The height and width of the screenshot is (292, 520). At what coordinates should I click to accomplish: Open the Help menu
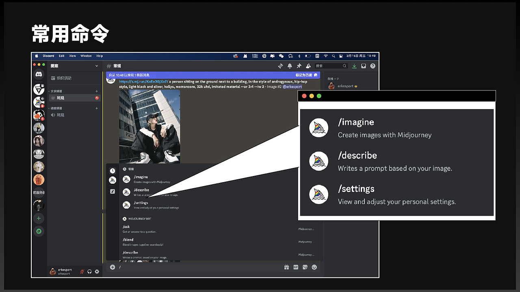tap(100, 56)
